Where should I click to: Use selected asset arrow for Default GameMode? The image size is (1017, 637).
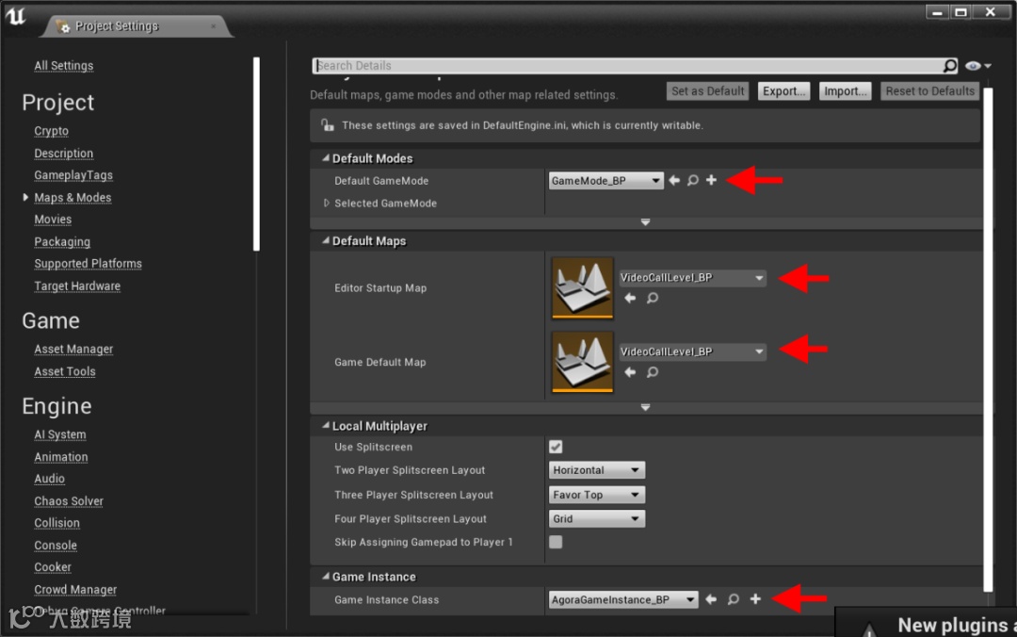click(674, 180)
